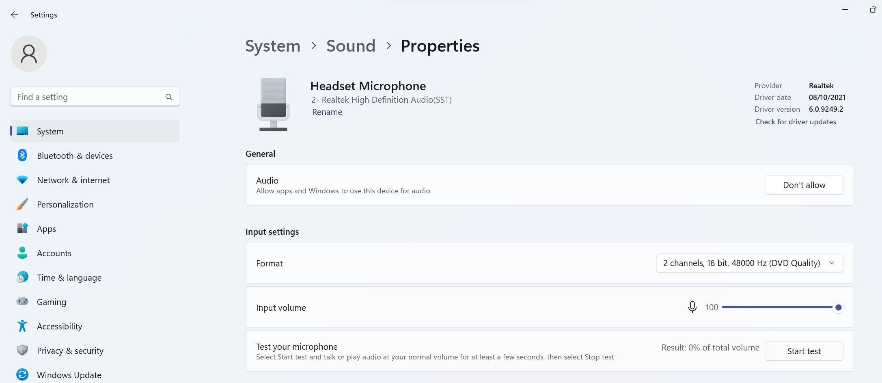Open the Apps settings section
The image size is (882, 383).
coord(46,229)
